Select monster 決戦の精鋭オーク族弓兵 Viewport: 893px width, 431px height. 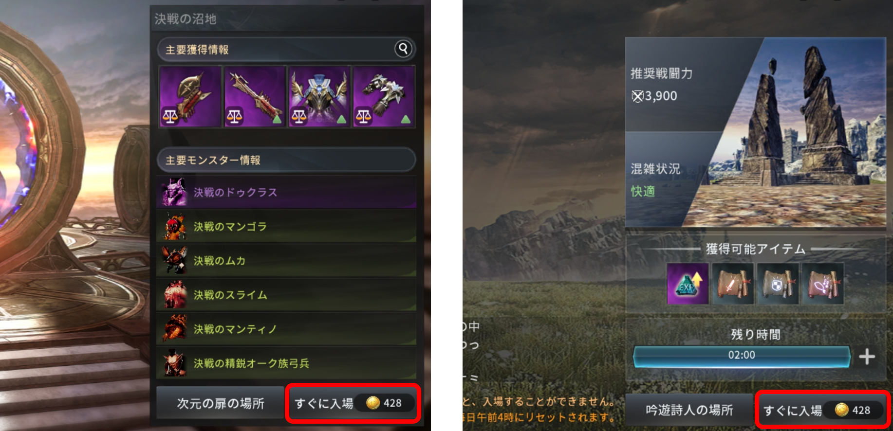(286, 363)
